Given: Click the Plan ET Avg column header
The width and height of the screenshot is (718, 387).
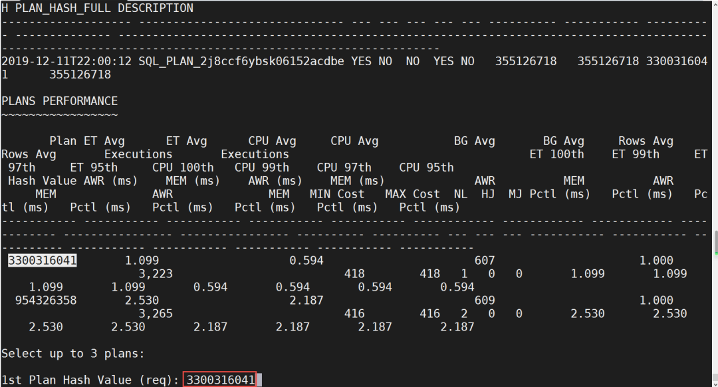Looking at the screenshot, I should pyautogui.click(x=87, y=141).
